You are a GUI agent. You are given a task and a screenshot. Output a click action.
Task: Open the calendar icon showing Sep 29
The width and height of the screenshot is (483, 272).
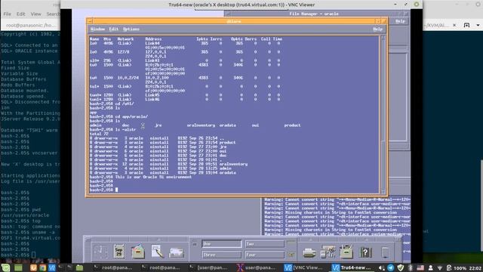pyautogui.click(x=119, y=252)
